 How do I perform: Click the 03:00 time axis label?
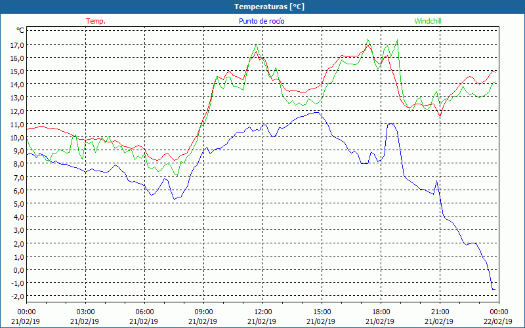[x=86, y=312]
